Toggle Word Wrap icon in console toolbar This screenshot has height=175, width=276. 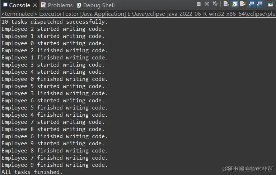(x=243, y=4)
